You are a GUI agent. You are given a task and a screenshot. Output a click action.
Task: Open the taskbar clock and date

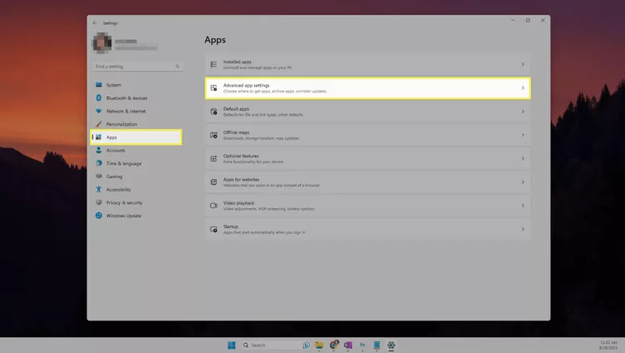(x=608, y=345)
